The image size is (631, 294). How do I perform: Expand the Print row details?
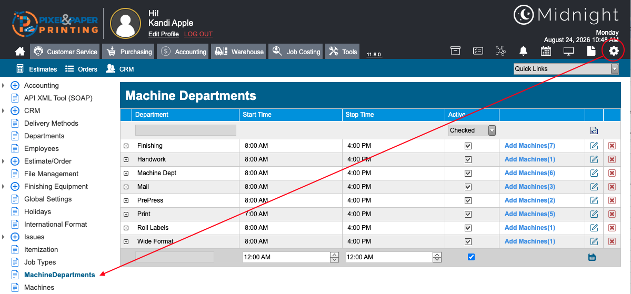coord(126,215)
